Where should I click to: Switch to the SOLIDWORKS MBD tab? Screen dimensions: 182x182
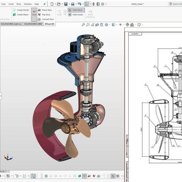33,24
